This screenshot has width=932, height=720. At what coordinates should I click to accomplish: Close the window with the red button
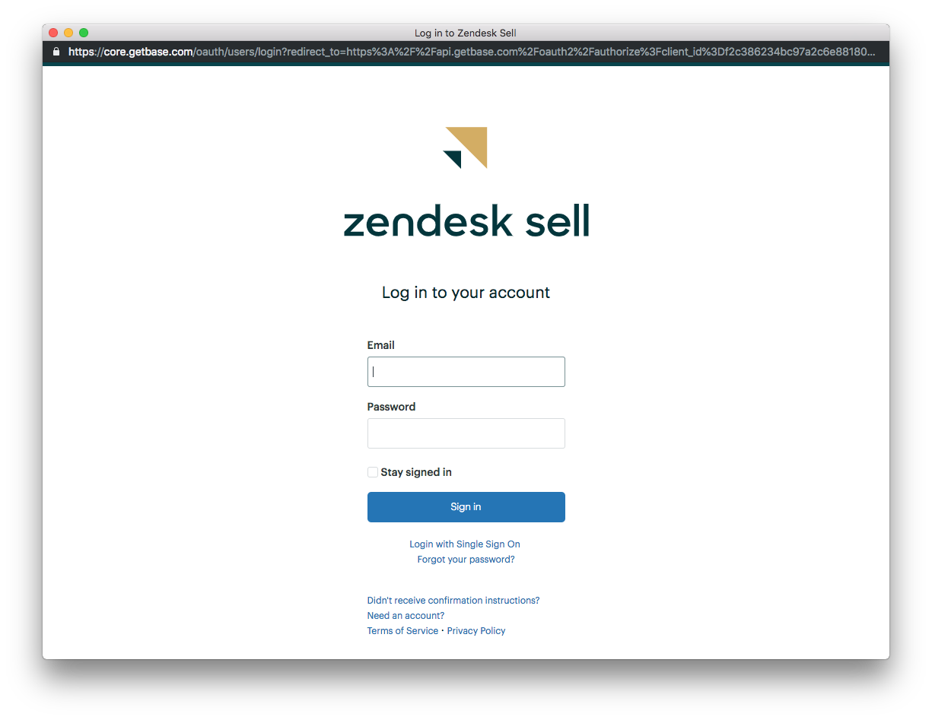pyautogui.click(x=53, y=33)
